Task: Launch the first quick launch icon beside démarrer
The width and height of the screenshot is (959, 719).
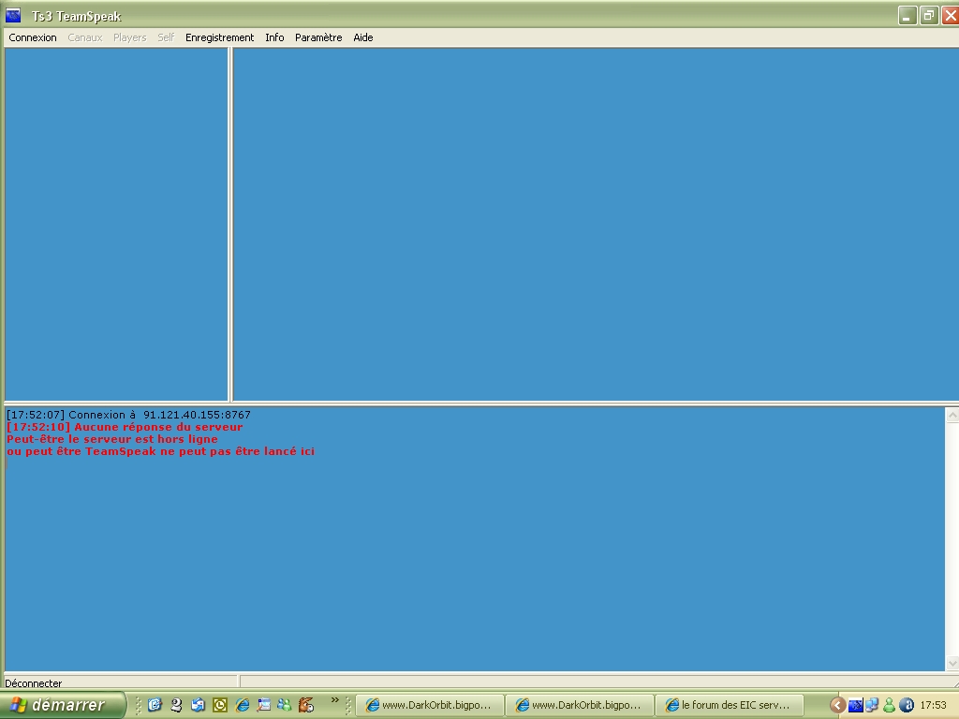Action: 155,705
